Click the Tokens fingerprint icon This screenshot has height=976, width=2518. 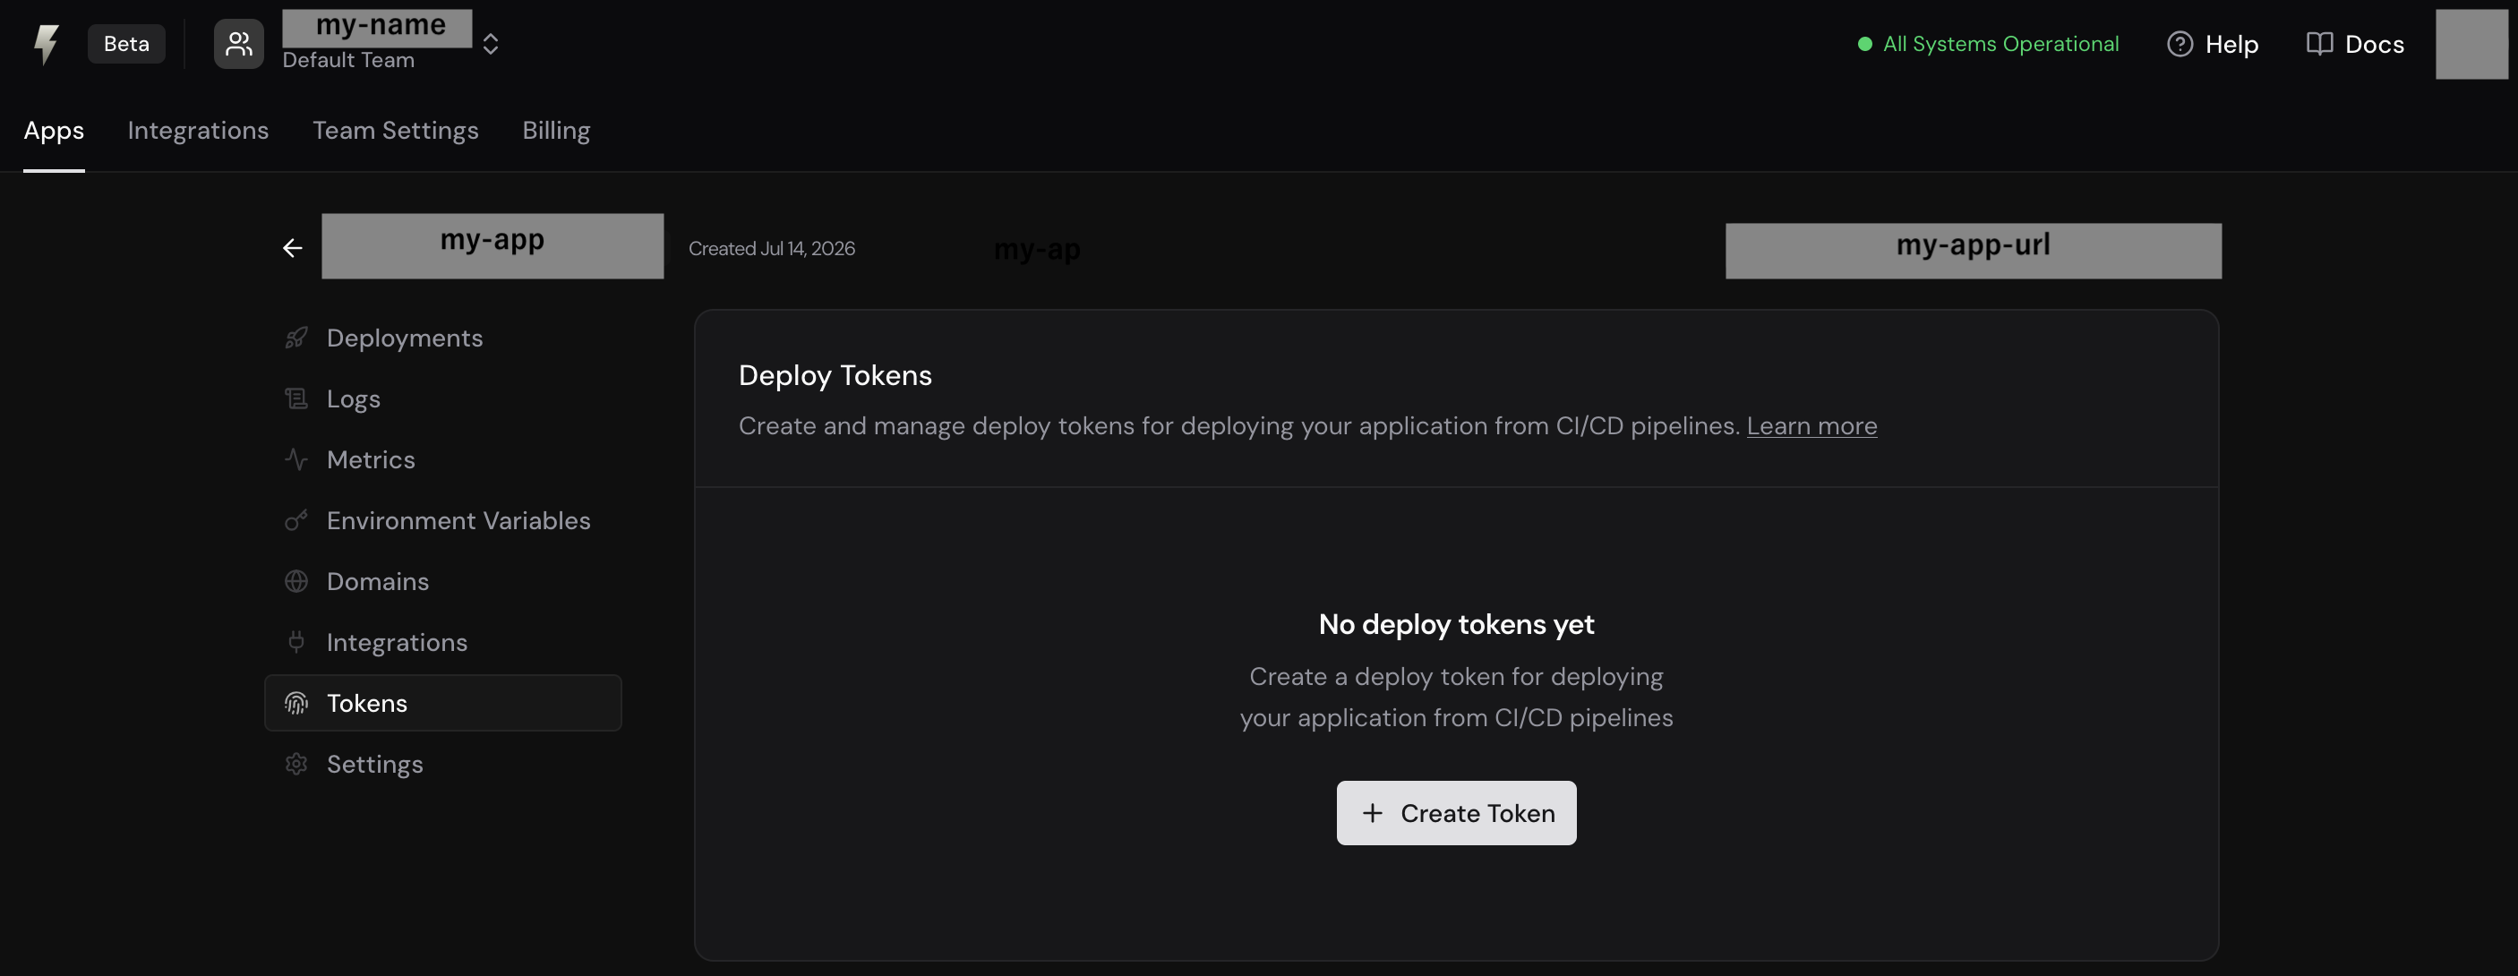pos(296,704)
